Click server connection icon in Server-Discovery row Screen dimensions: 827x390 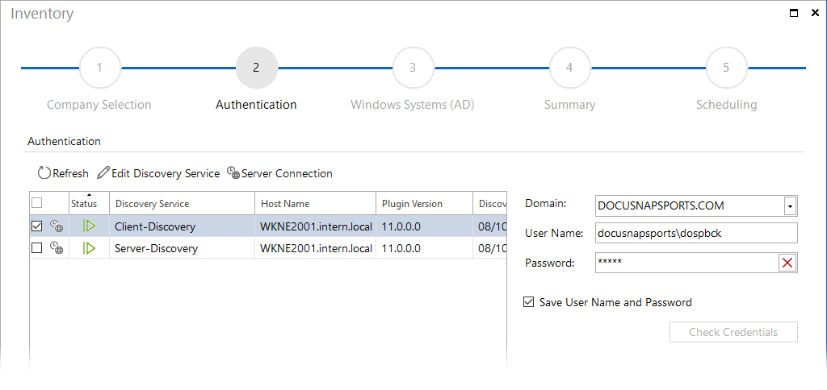coord(57,248)
